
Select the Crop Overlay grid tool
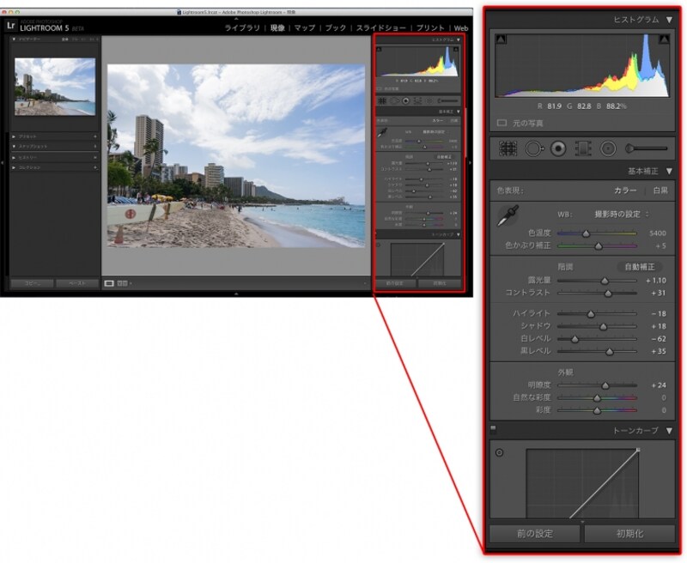[508, 148]
